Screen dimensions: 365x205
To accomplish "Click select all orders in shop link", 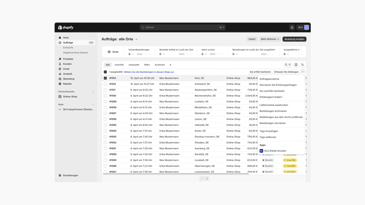I will (x=149, y=72).
